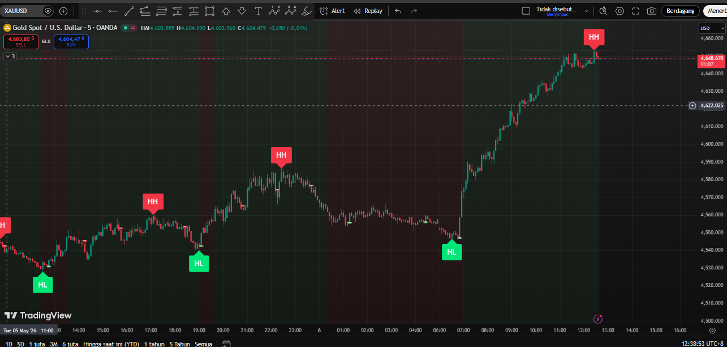Expand the layout dropdown arrow
727x347 pixels.
pyautogui.click(x=587, y=11)
